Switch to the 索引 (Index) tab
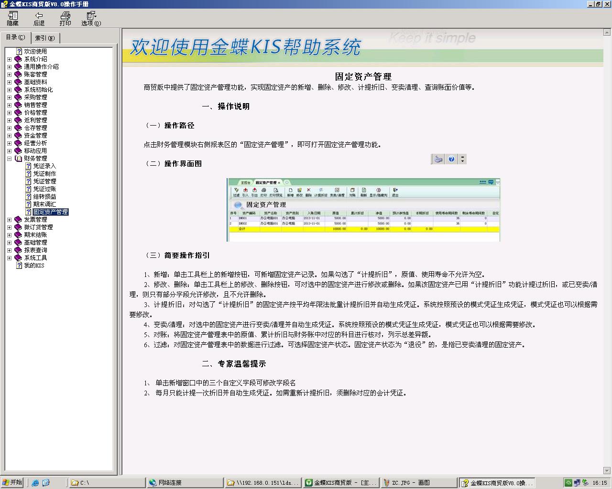Viewport: 612px width, 489px height. (x=45, y=38)
